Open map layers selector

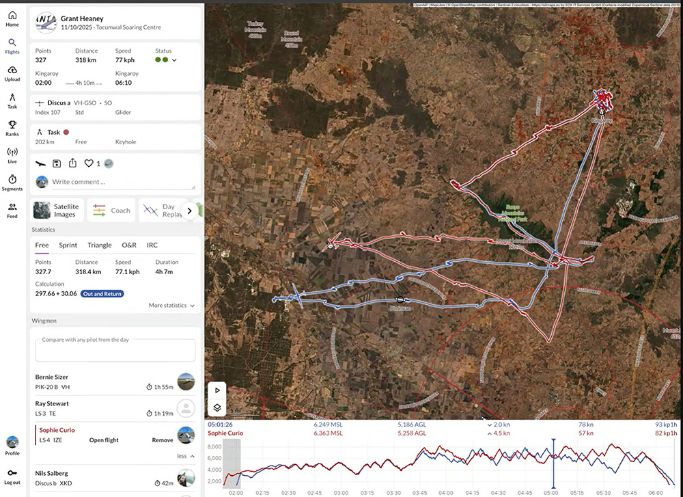217,407
